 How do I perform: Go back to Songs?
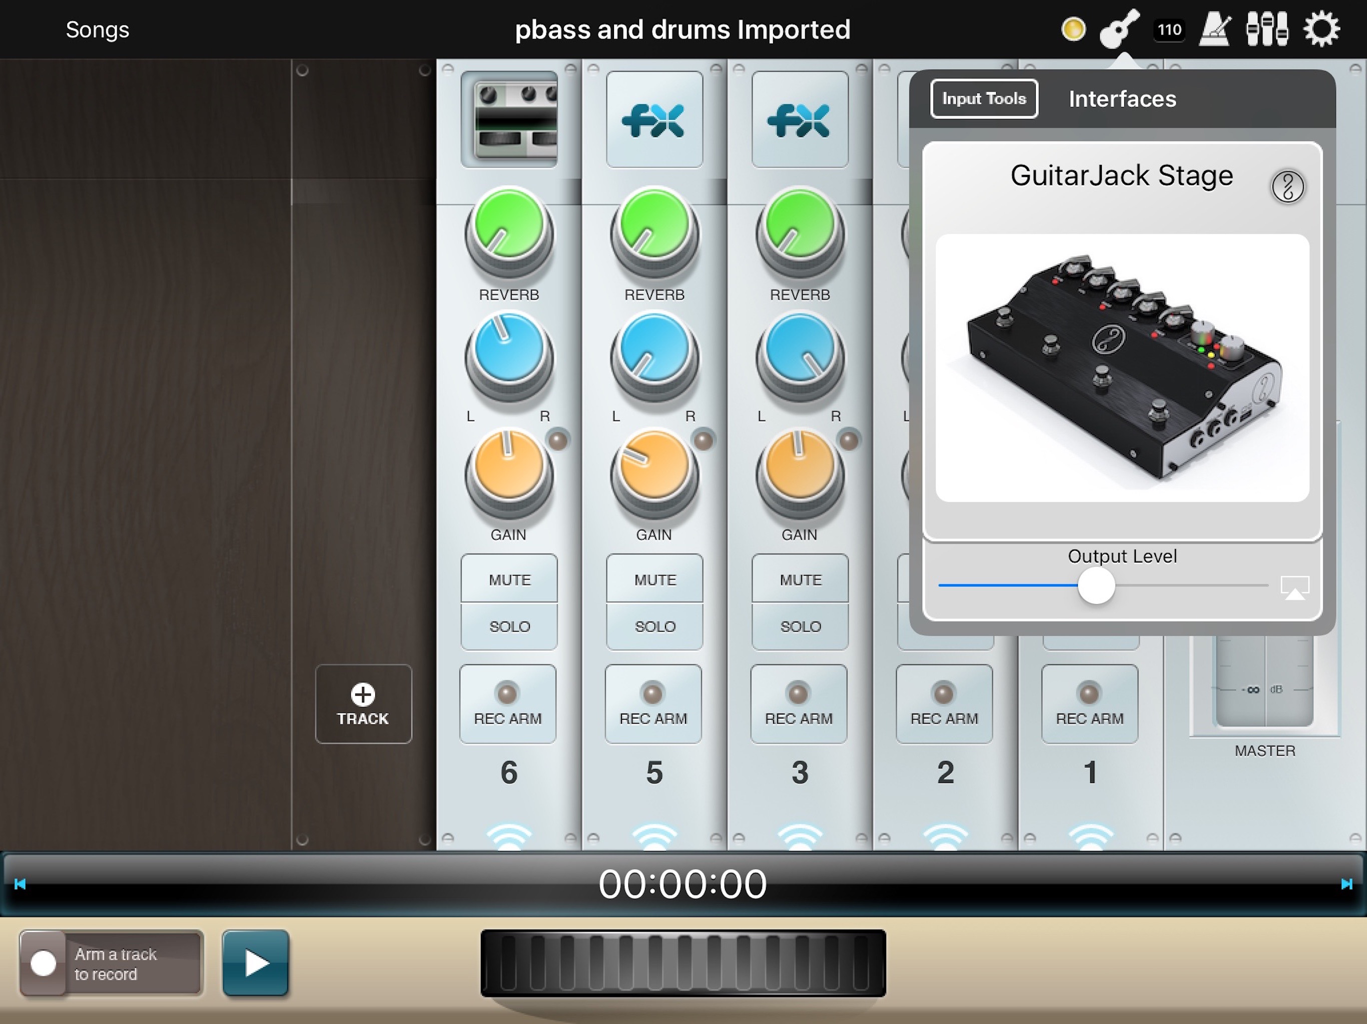[x=98, y=29]
